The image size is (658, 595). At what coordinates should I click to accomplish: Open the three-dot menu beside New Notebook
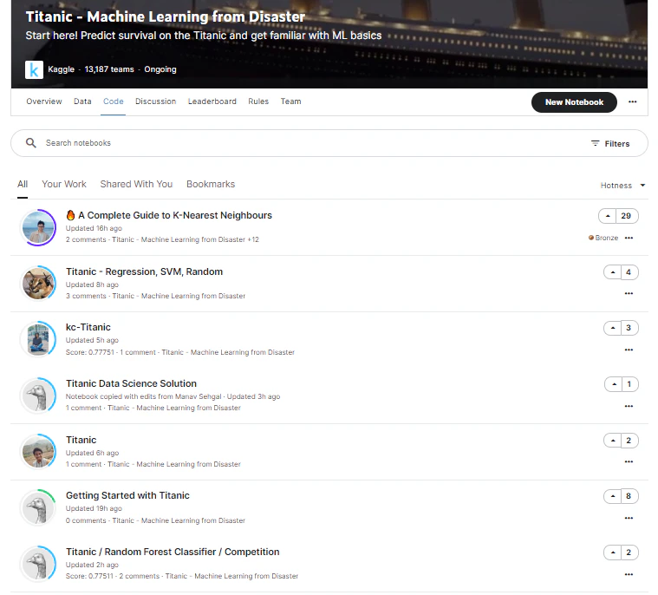(x=632, y=101)
